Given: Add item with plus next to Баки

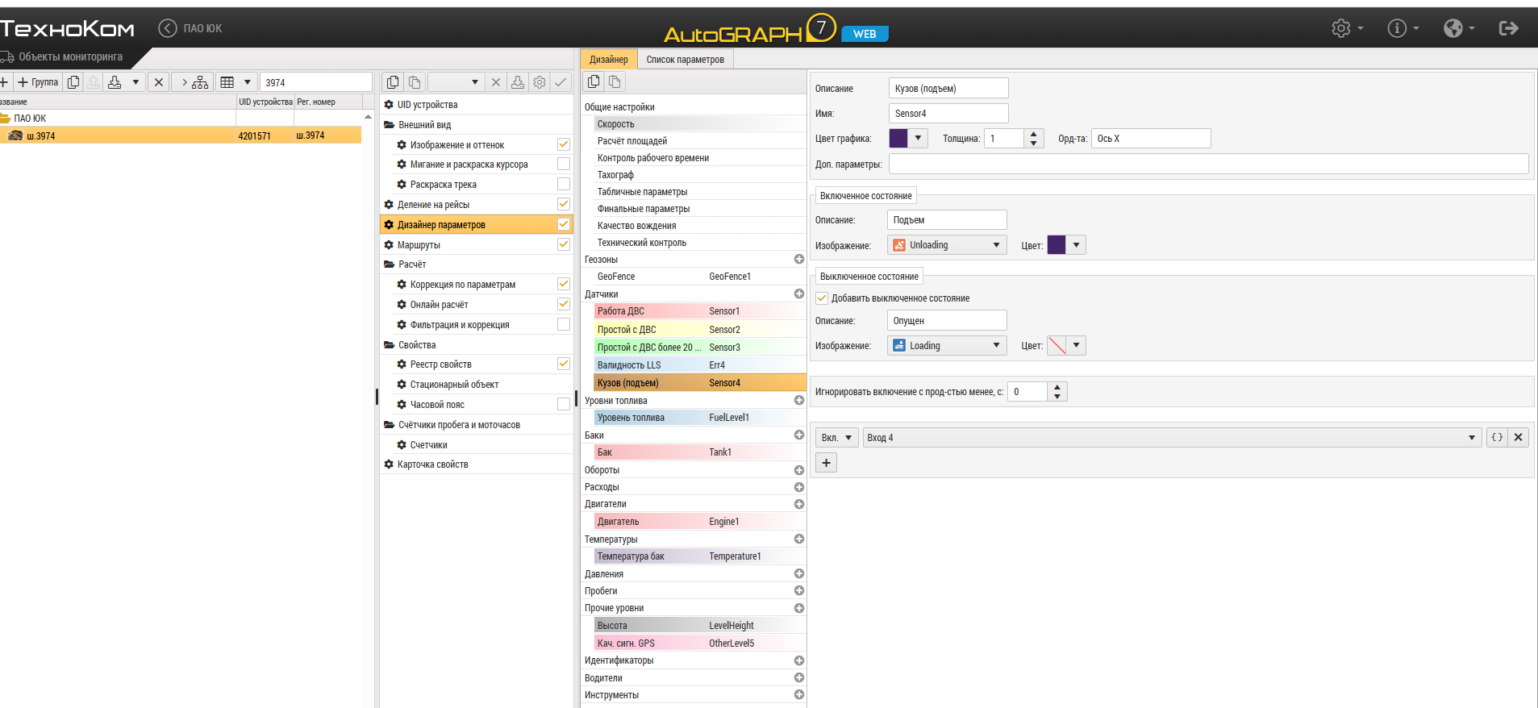Looking at the screenshot, I should 798,435.
